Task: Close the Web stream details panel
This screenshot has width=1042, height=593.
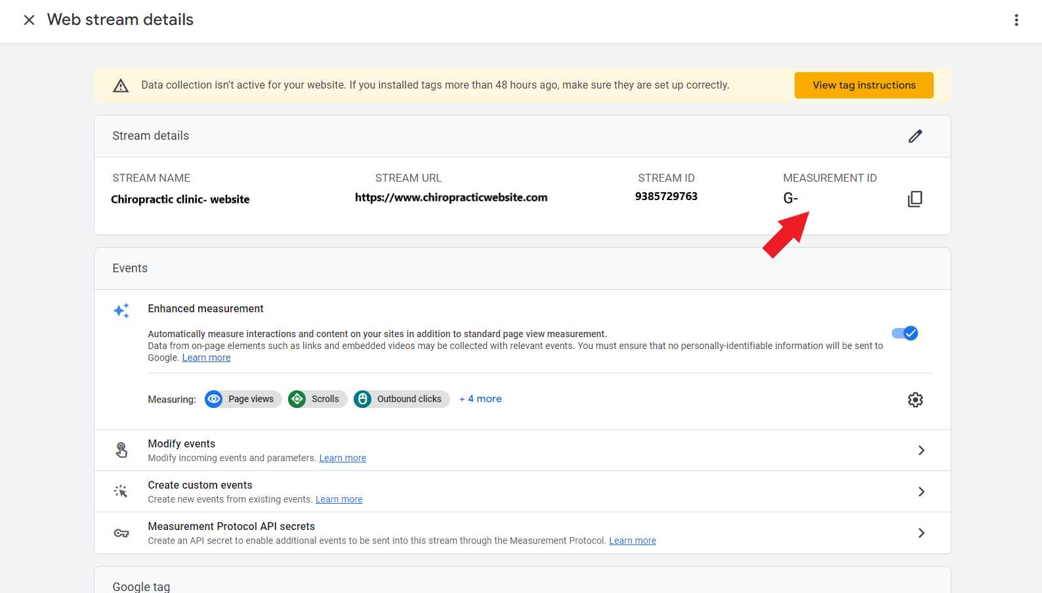Action: [x=29, y=20]
